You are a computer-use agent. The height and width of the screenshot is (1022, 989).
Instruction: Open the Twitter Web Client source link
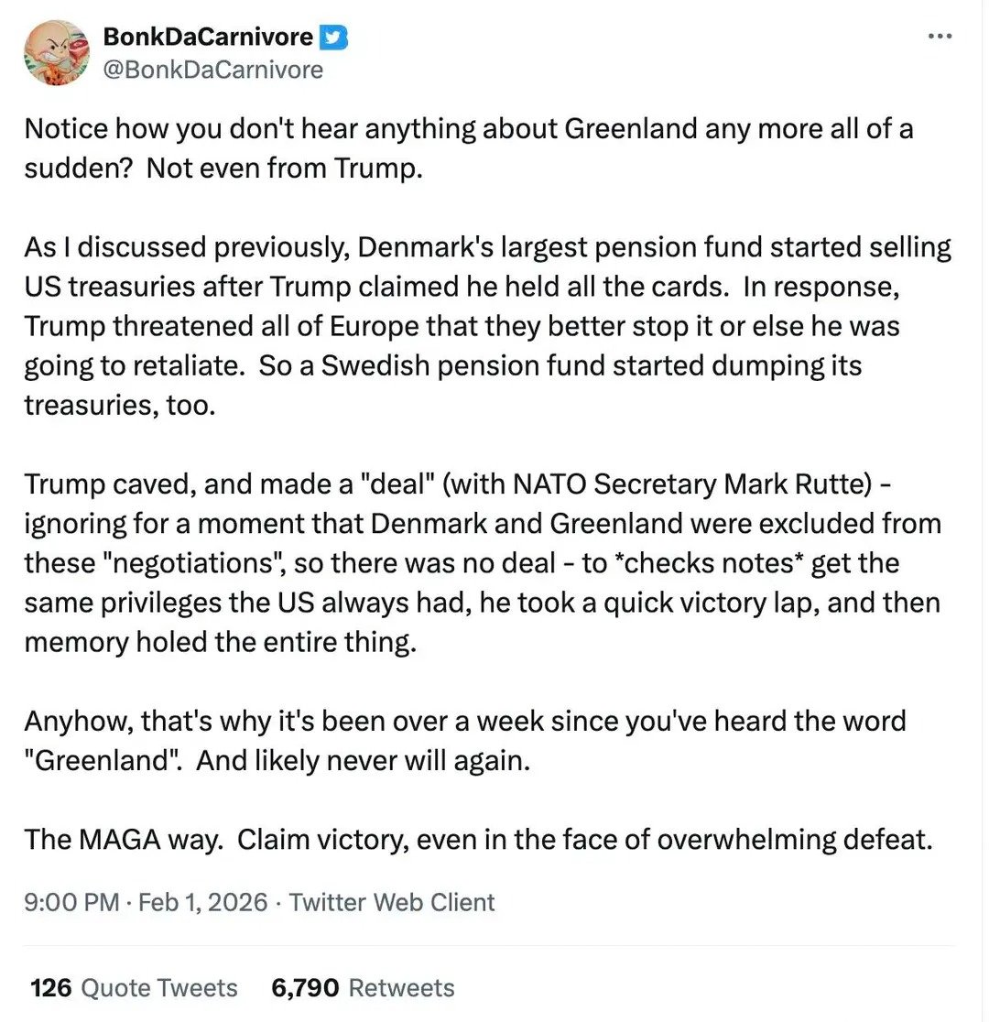pyautogui.click(x=392, y=902)
